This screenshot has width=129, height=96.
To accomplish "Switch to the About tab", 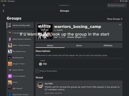I will (x=50, y=46).
